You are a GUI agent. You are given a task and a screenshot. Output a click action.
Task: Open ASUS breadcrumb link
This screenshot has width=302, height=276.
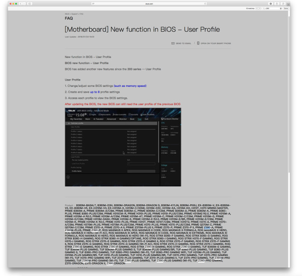click(67, 14)
